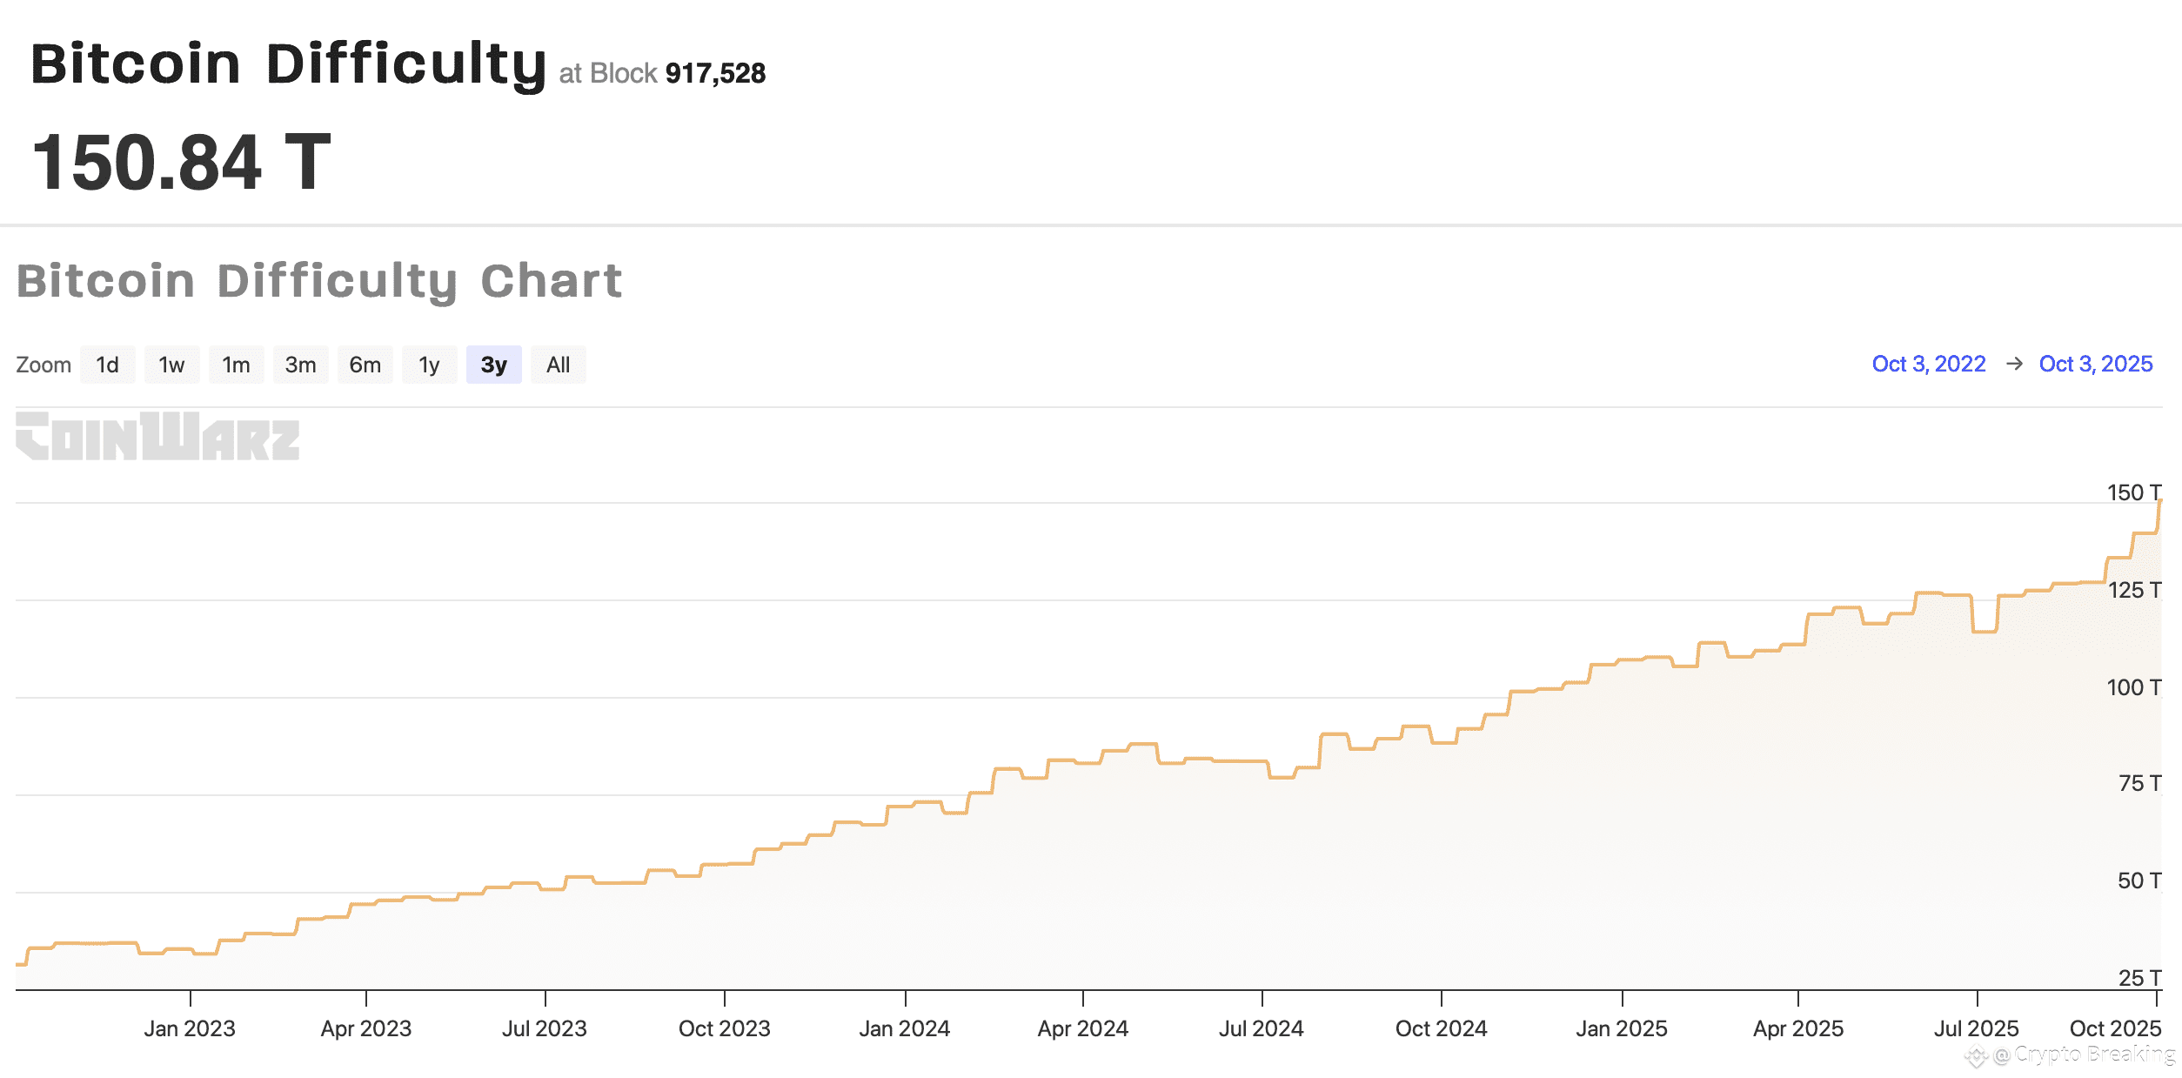Click the block number 917,528
The image size is (2182, 1078).
pyautogui.click(x=715, y=73)
